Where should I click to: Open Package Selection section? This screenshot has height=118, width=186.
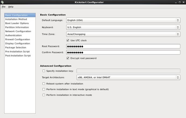[x=20, y=47]
